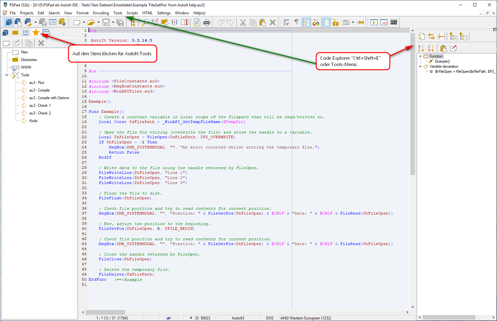Click the 1010 hex editor icon

click(x=384, y=22)
